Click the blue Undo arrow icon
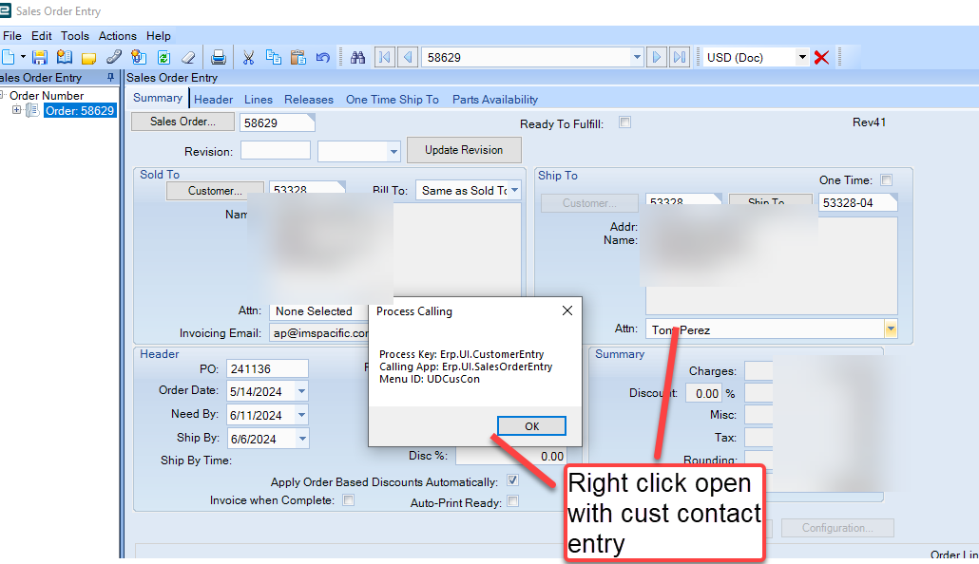Screen dimensions: 979x564 pyautogui.click(x=323, y=57)
